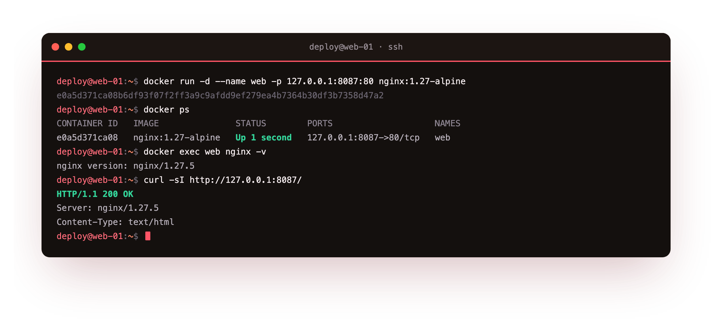The image size is (725, 333).
Task: Click the full container hash output line
Action: point(220,96)
